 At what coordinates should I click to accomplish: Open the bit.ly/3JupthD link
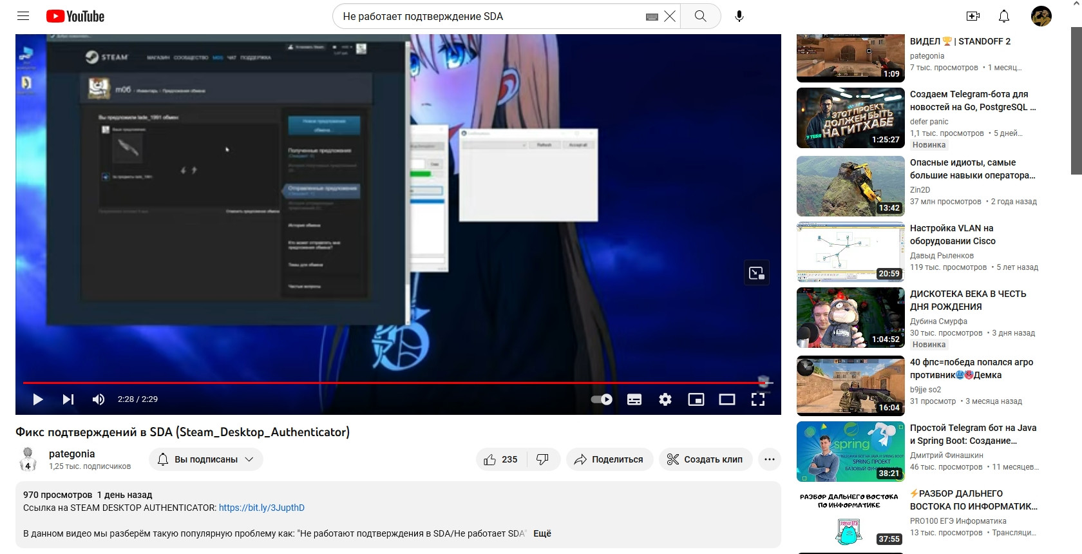[x=261, y=508]
